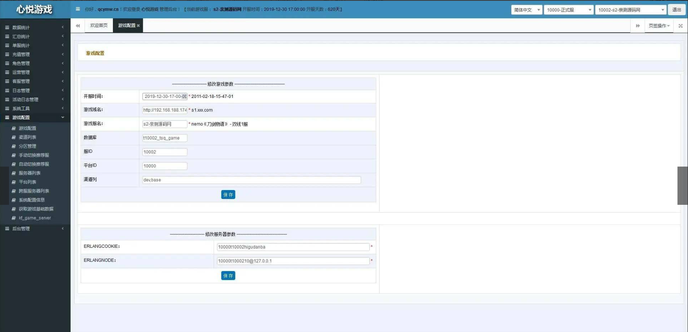
Task: Open the 10002-s2 server selection dropdown
Action: [x=631, y=10]
